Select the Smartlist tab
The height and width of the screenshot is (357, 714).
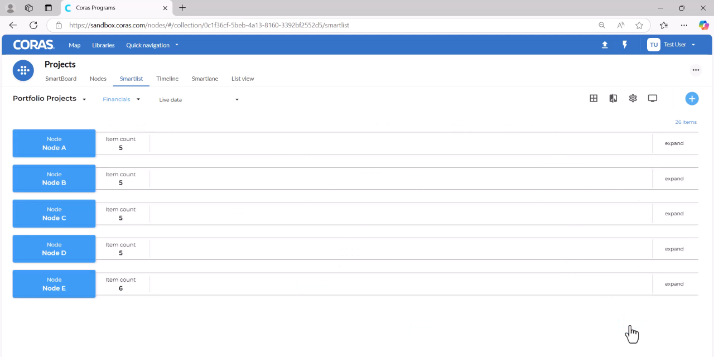[x=131, y=79]
